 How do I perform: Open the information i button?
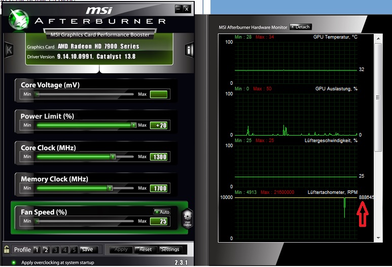(x=189, y=50)
